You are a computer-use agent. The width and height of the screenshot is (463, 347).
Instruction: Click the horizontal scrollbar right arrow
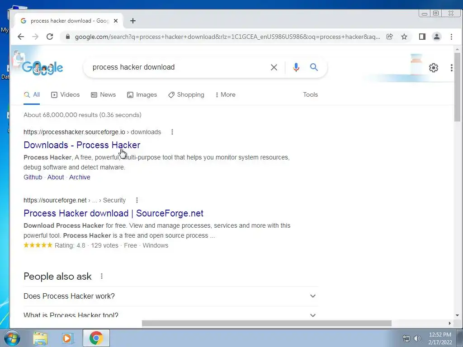coord(449,324)
